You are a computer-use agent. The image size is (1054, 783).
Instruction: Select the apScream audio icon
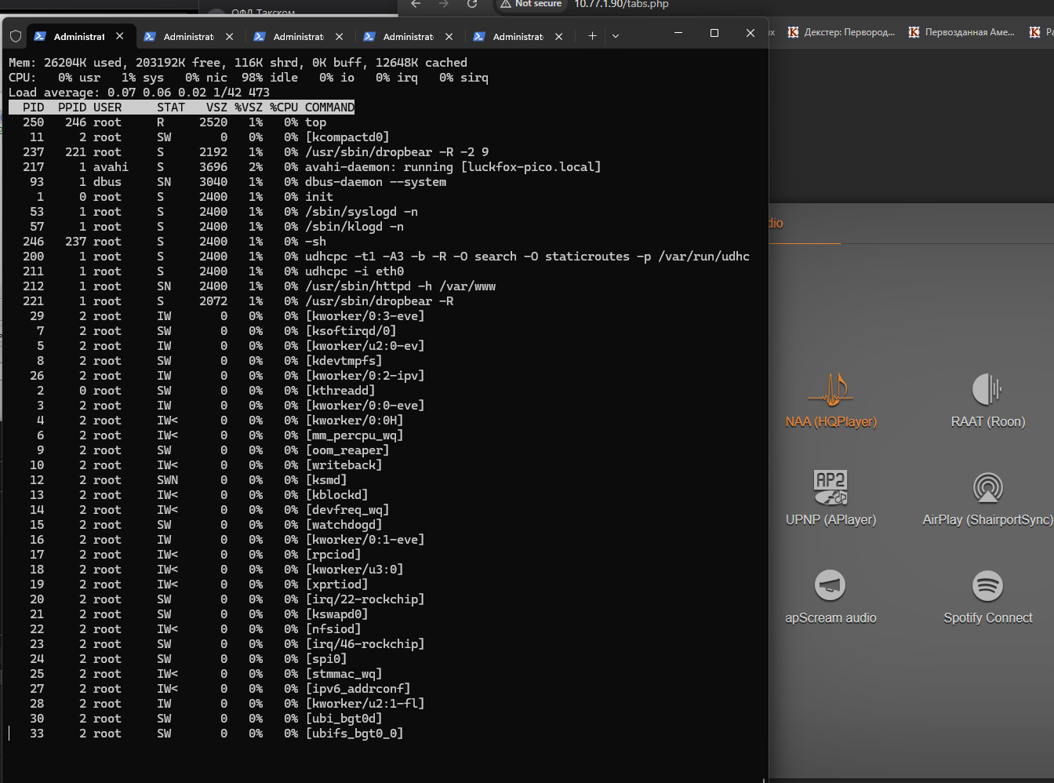[x=830, y=585]
